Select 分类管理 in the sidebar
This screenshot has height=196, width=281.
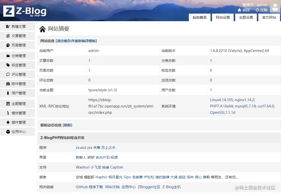(x=18, y=56)
